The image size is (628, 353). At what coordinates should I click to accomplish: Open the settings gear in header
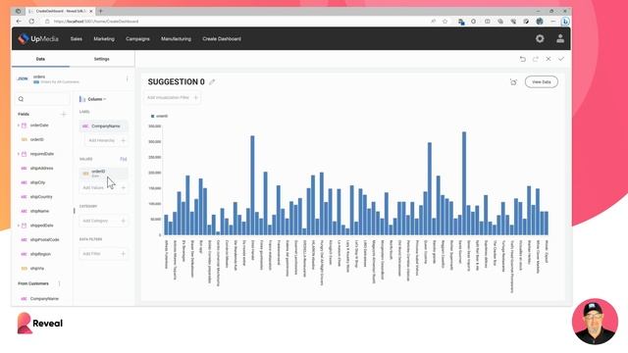(x=540, y=38)
